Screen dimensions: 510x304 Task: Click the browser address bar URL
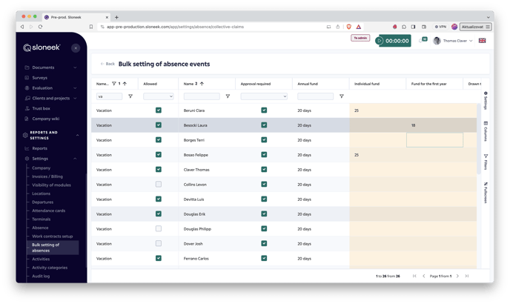pyautogui.click(x=175, y=27)
